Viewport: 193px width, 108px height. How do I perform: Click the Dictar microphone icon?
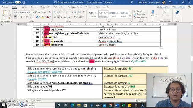tap(153, 12)
